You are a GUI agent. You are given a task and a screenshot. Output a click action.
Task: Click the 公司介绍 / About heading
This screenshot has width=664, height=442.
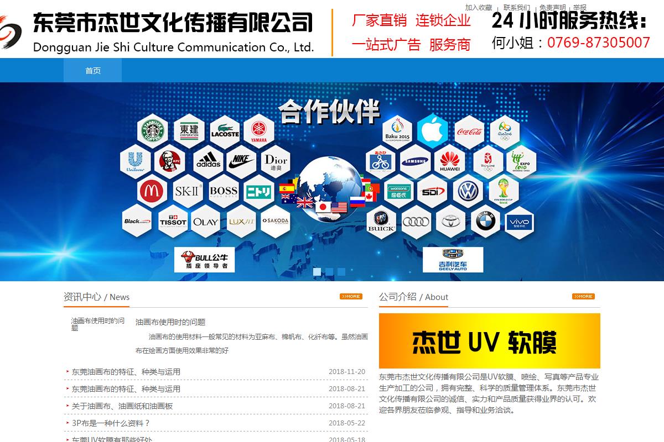coord(413,297)
